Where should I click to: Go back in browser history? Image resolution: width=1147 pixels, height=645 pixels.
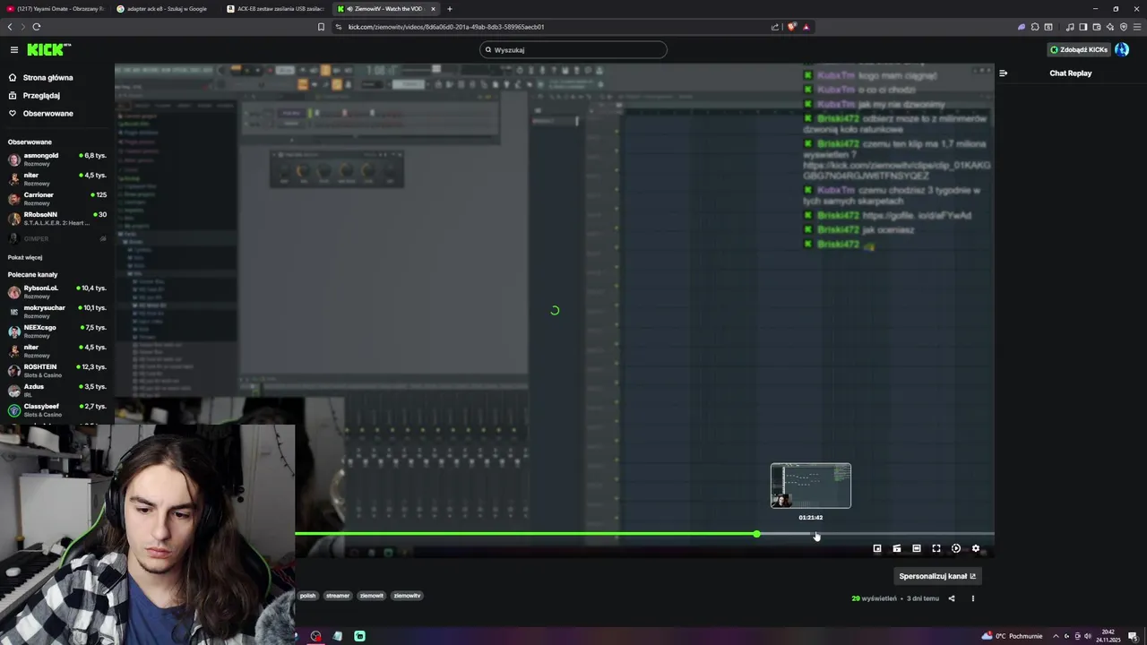pos(10,27)
